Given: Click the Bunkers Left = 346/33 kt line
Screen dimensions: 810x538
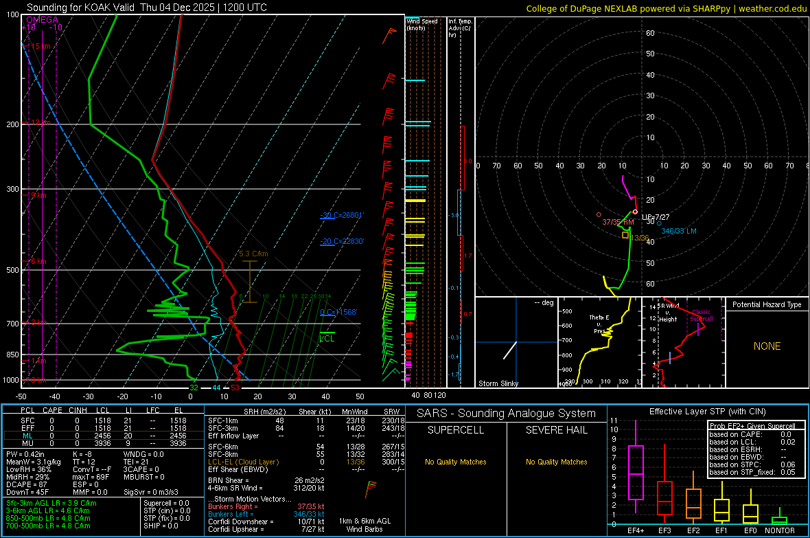Looking at the screenshot, I should [x=266, y=514].
